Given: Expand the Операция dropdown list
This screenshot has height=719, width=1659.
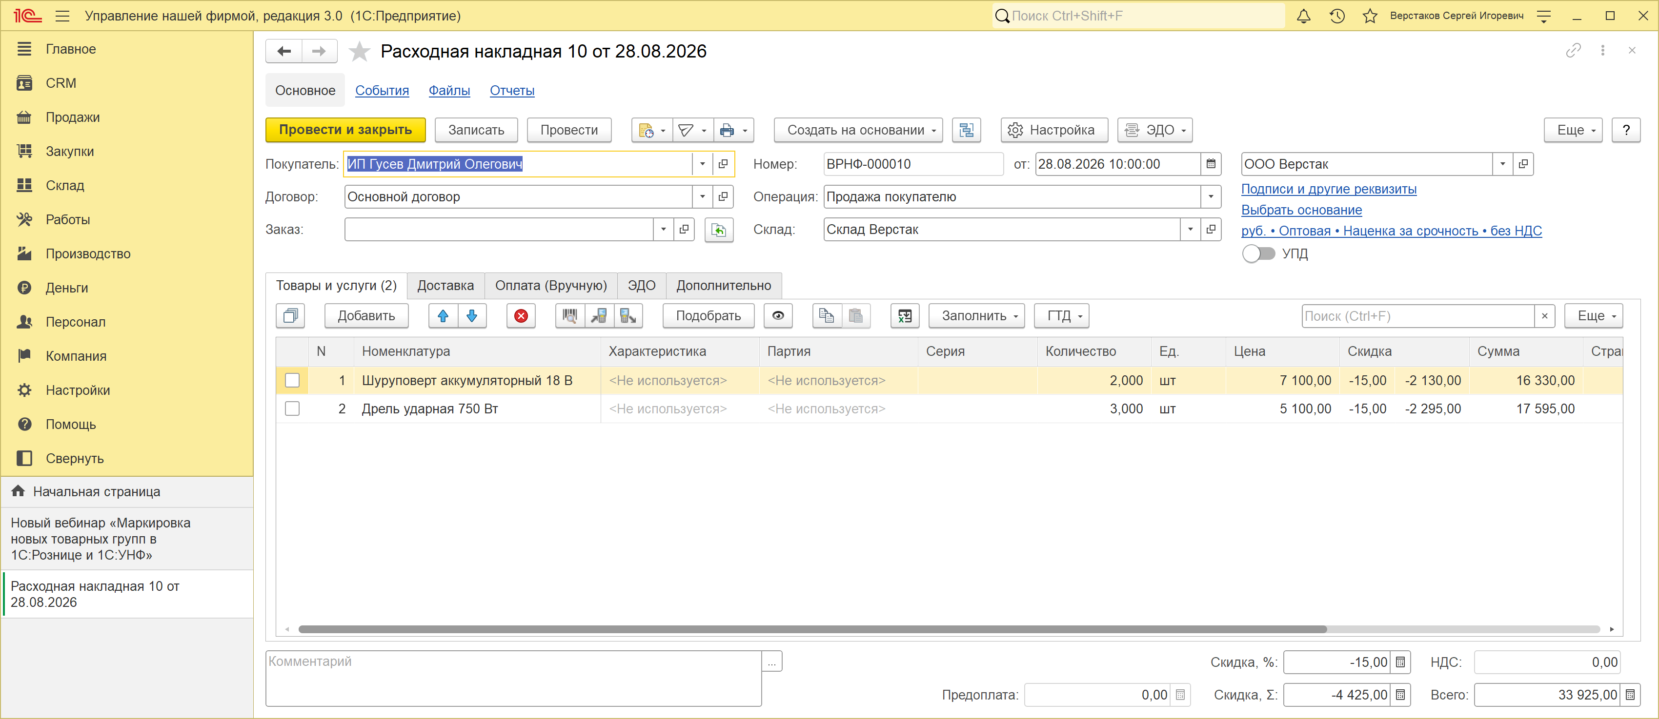Looking at the screenshot, I should 1211,197.
